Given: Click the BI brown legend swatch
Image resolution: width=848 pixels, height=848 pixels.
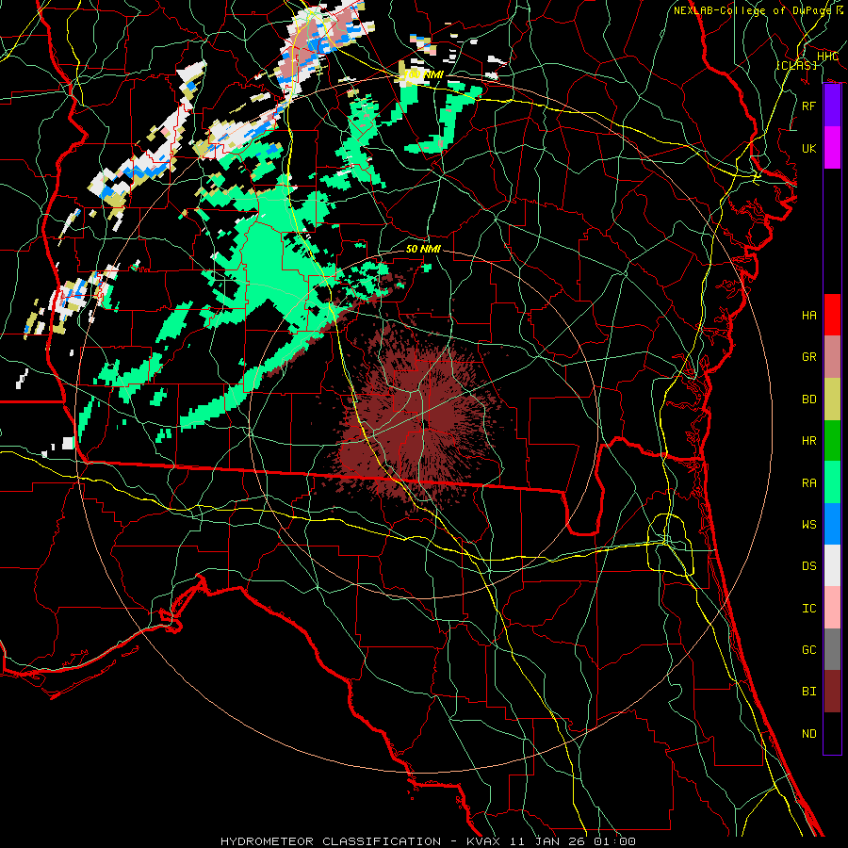Looking at the screenshot, I should point(832,692).
